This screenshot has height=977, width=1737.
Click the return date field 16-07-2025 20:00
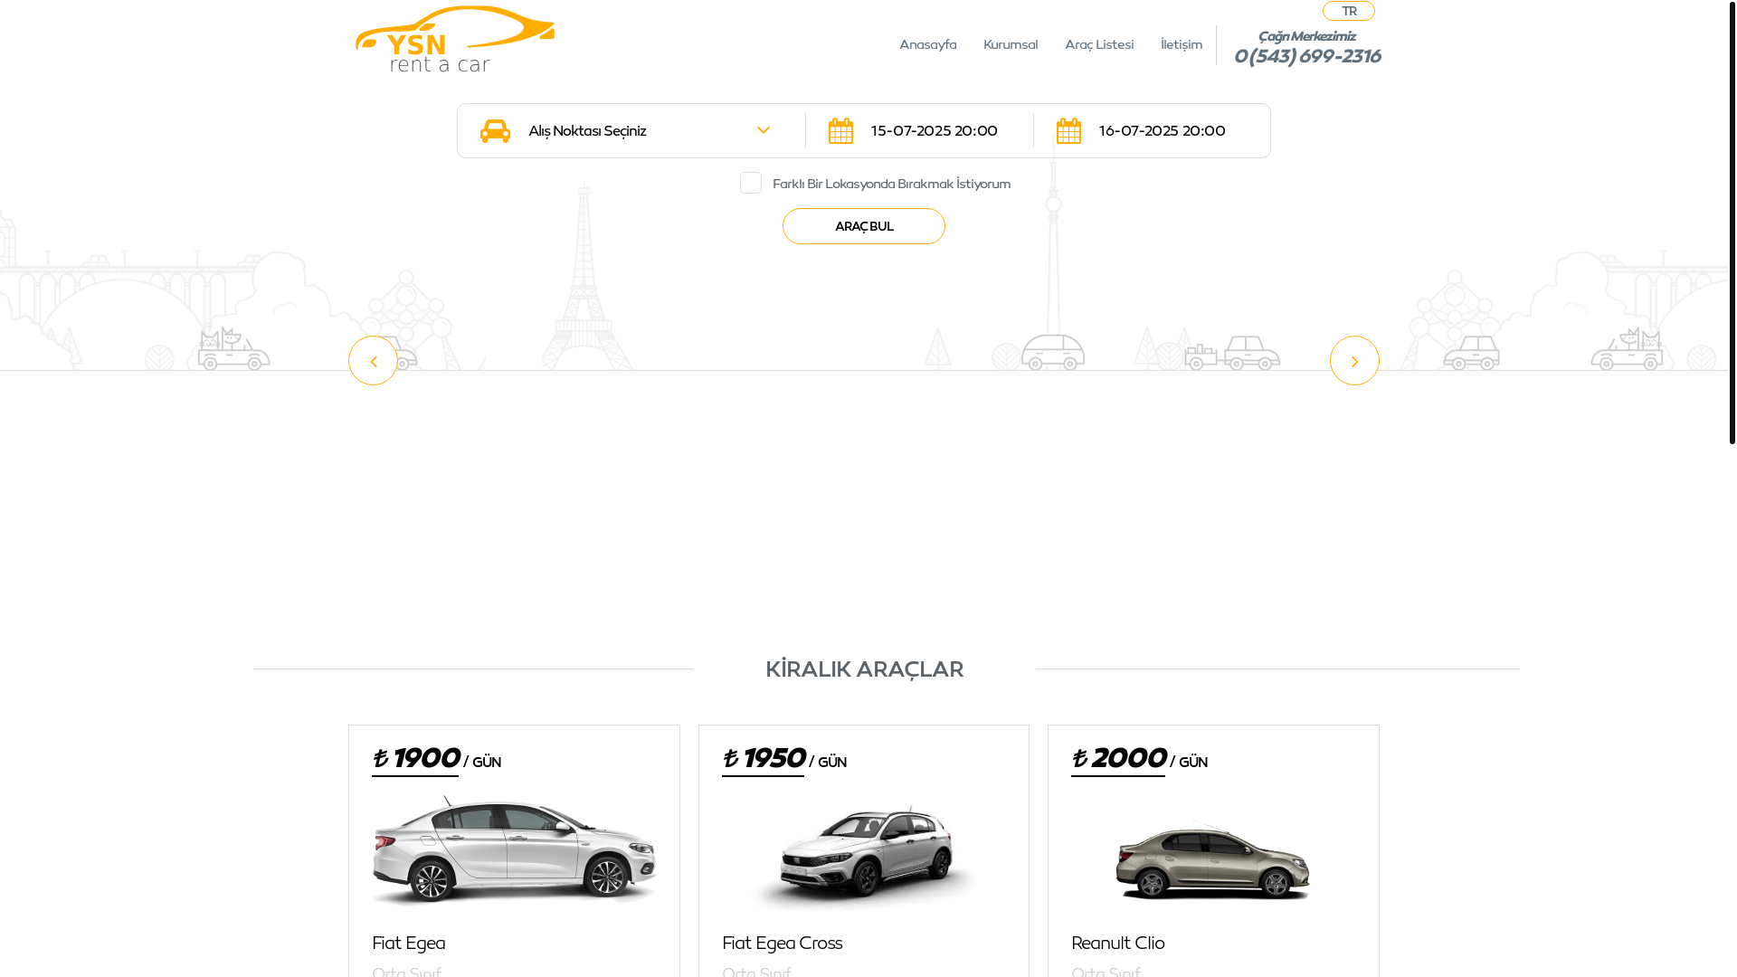coord(1163,130)
